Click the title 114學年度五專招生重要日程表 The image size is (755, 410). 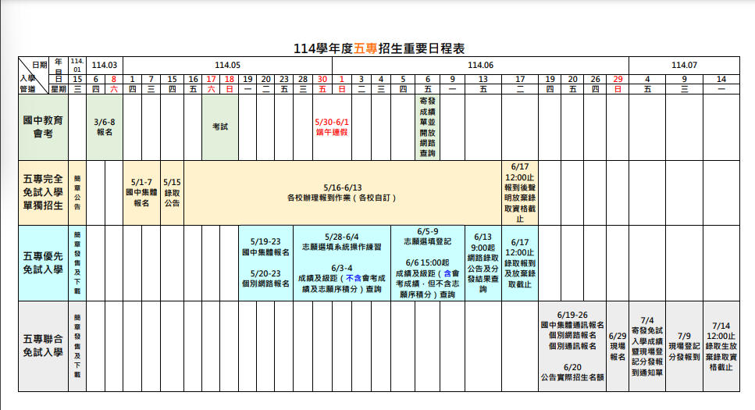(379, 48)
